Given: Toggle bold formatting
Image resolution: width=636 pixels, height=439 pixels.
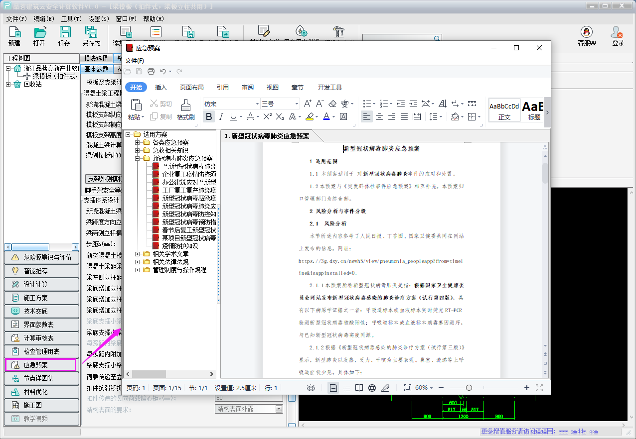Looking at the screenshot, I should tap(209, 116).
